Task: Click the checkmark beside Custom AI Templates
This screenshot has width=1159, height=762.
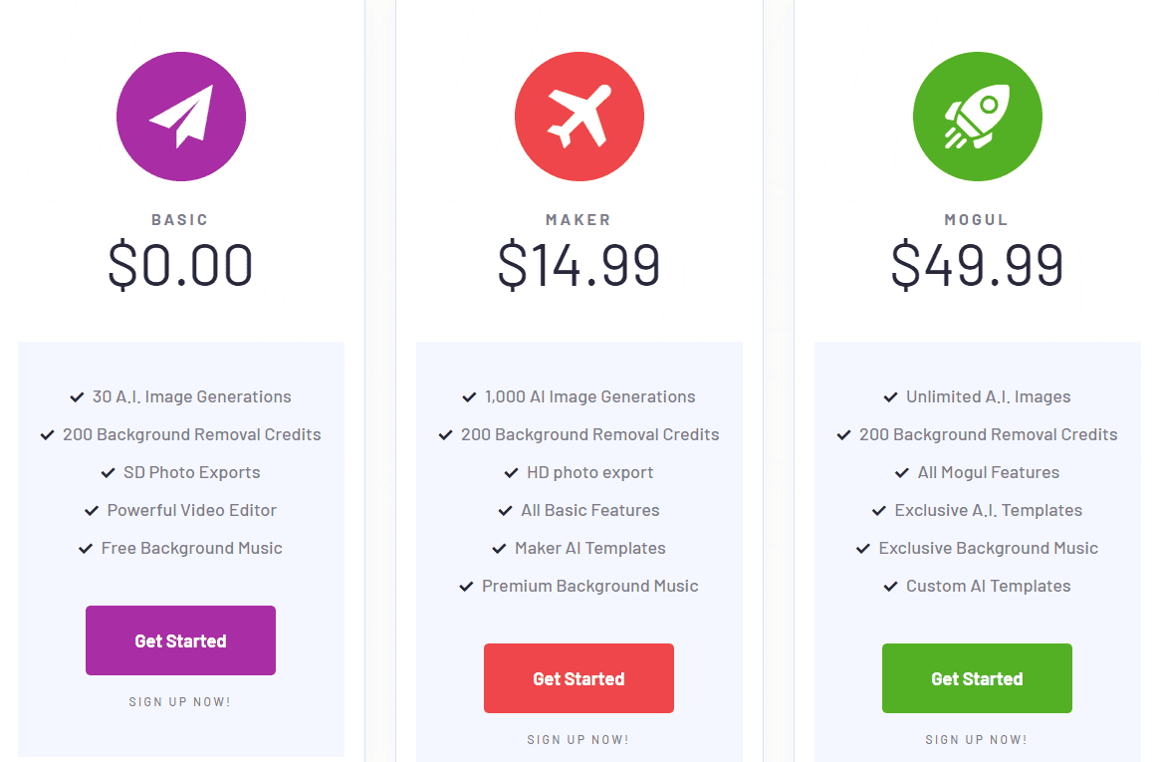Action: tap(891, 585)
